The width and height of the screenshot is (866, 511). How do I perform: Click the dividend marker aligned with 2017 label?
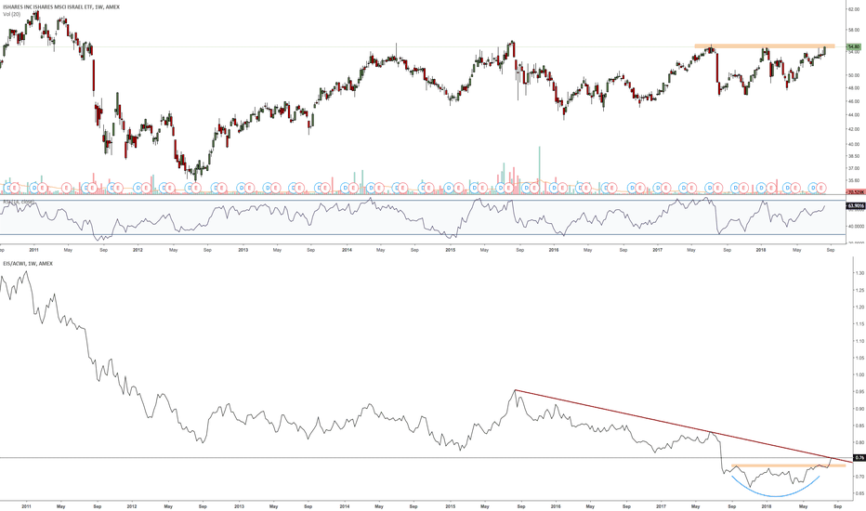pyautogui.click(x=657, y=188)
